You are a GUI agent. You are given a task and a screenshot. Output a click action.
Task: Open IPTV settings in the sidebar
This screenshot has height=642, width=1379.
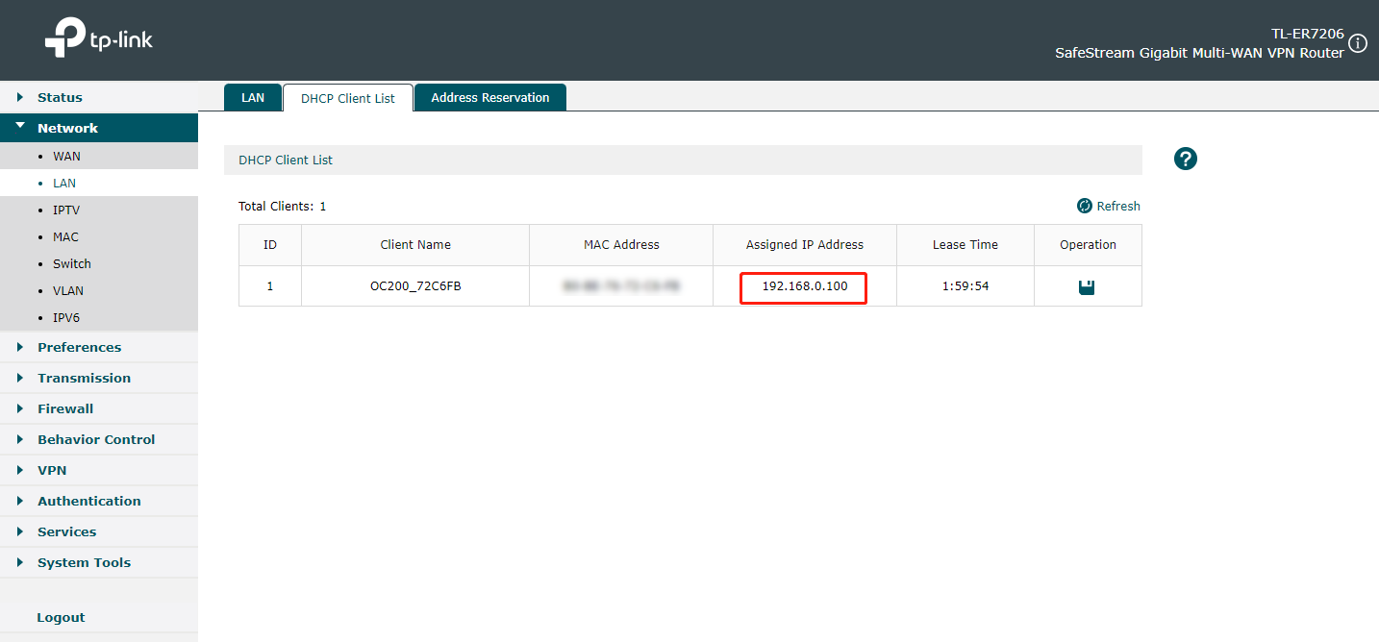(67, 210)
